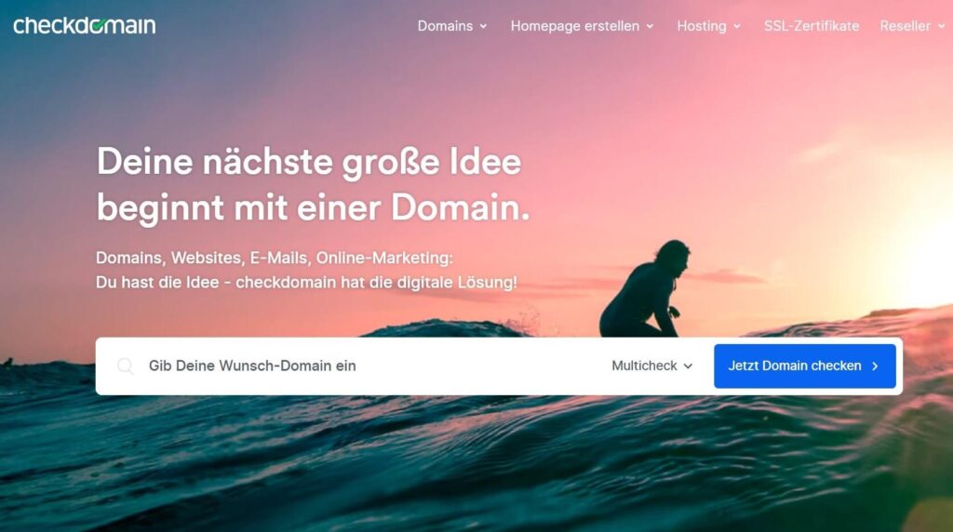Click the surfer silhouette in the background
Screen dimensions: 953x532
coord(646,289)
